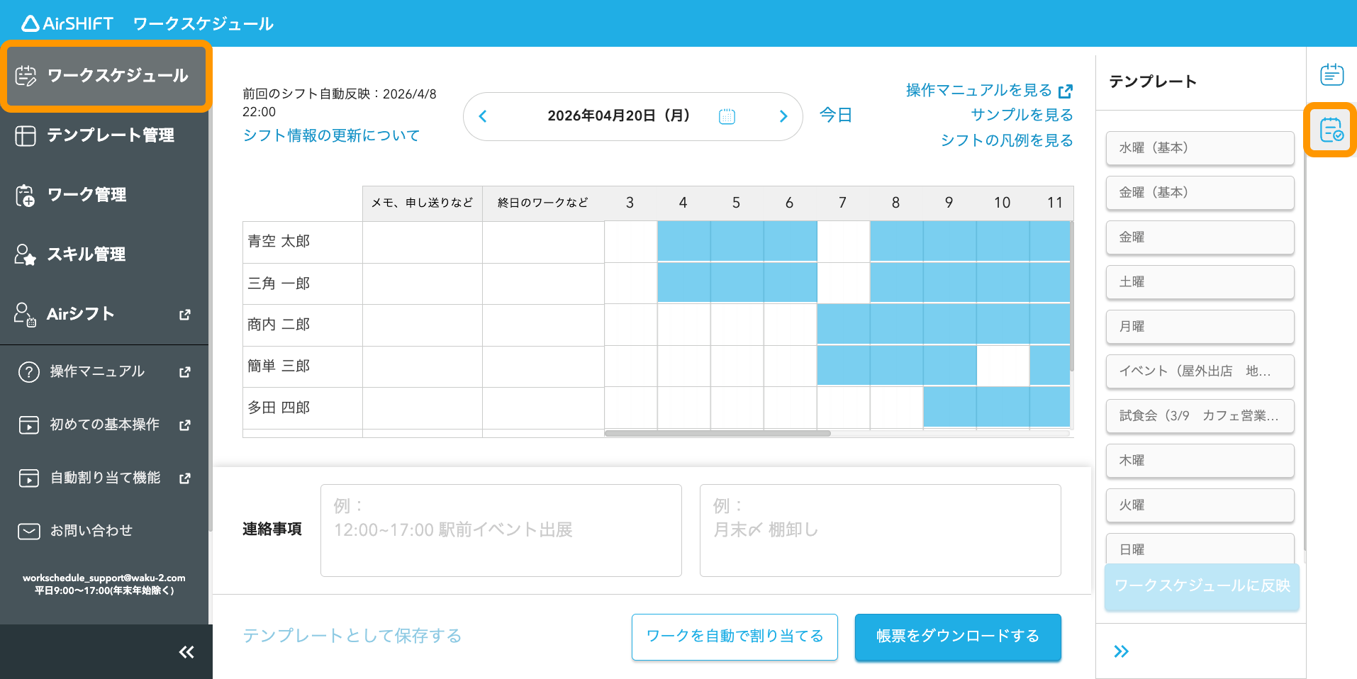Click the 終日のワークなど column header
Screen dimensions: 1357x679
point(543,203)
